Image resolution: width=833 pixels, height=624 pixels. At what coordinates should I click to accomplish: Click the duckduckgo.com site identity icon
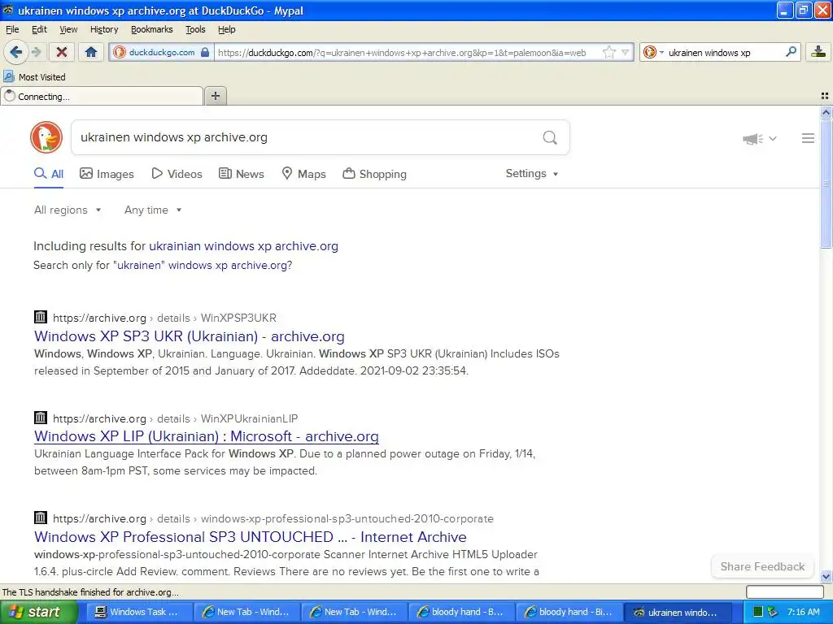(120, 52)
